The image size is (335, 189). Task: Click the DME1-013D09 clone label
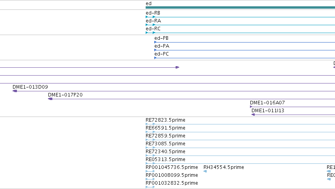[x=30, y=87]
